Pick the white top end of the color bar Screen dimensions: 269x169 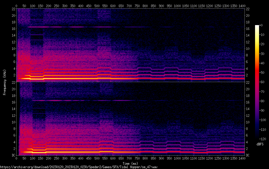pos(257,26)
